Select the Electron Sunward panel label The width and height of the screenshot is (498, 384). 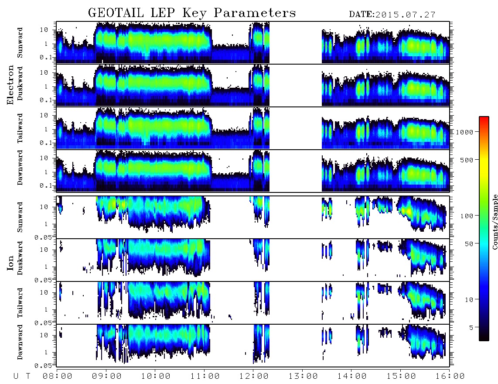pos(20,43)
